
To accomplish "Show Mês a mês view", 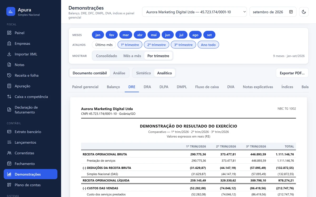I will point(132,56).
